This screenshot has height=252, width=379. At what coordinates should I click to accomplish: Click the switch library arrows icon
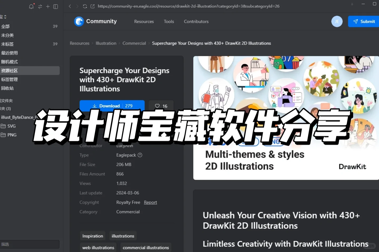point(40,7)
